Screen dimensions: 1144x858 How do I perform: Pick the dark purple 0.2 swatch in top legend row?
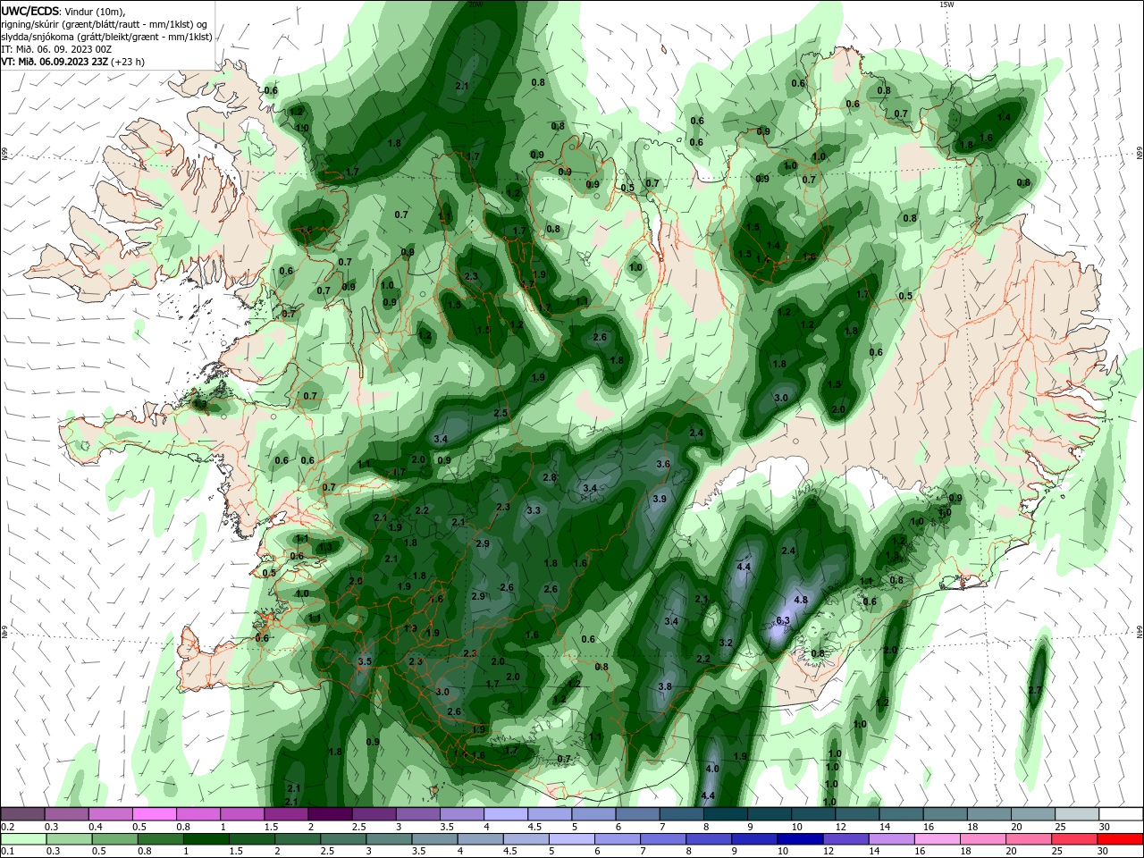tap(23, 814)
